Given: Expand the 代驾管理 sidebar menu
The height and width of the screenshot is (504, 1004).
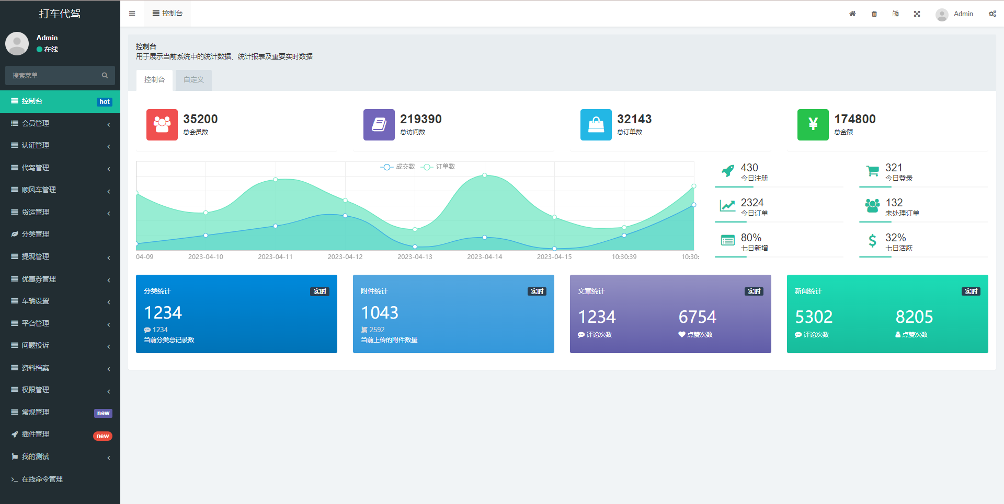Looking at the screenshot, I should (x=60, y=168).
